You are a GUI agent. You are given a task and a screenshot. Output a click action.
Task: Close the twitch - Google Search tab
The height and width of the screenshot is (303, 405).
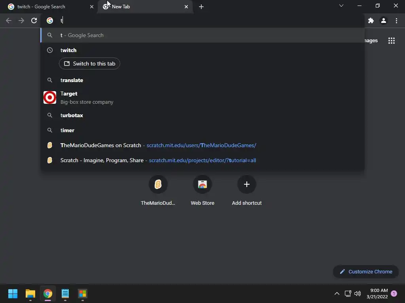coord(92,7)
